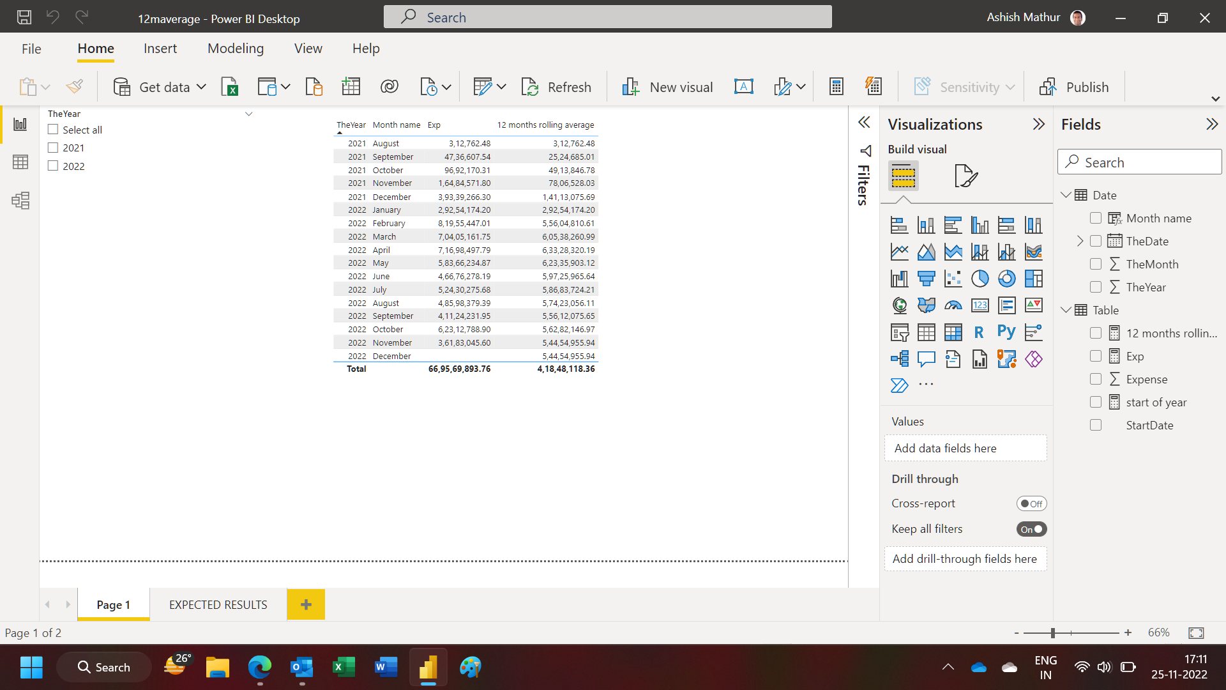The height and width of the screenshot is (690, 1226).
Task: Tick the Select all slicer checkbox
Action: (x=53, y=130)
